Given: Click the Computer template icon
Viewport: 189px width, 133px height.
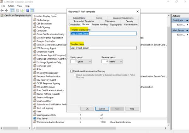Looking at the screenshot, I should 35,30.
